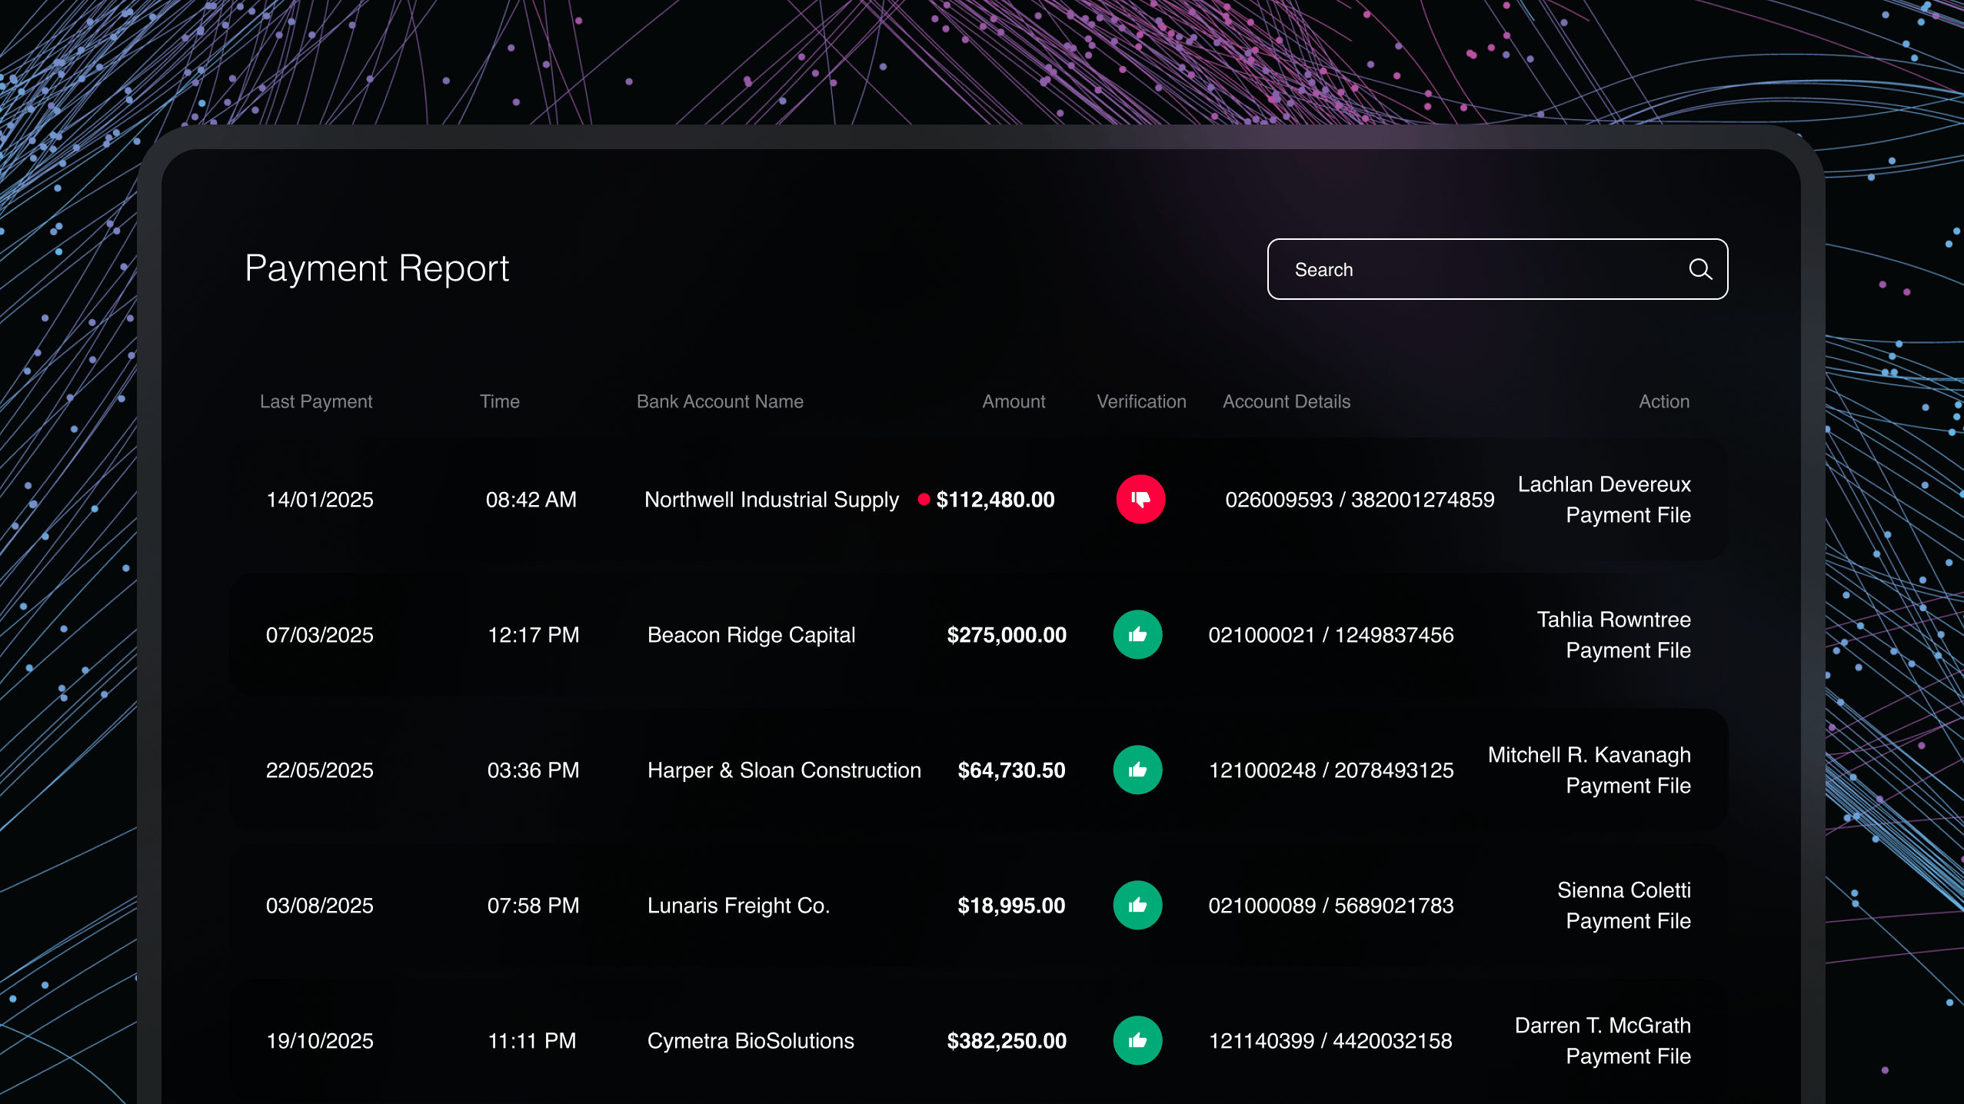Open Tahlia Rowntree Payment File
Screen dimensions: 1964x1104
pos(1613,635)
